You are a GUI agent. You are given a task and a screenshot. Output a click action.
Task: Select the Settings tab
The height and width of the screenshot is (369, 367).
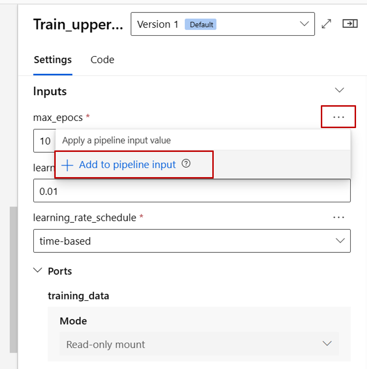tap(53, 60)
